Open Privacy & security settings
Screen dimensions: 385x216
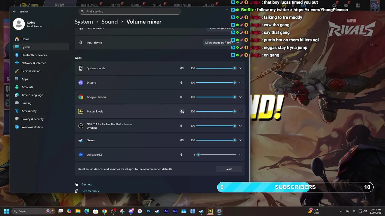(41, 119)
